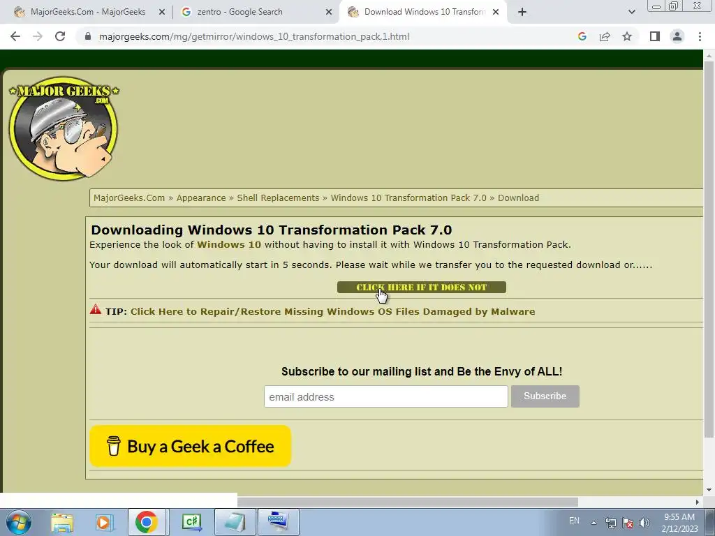715x536 pixels.
Task: Click the Chrome taskbar icon
Action: (147, 522)
